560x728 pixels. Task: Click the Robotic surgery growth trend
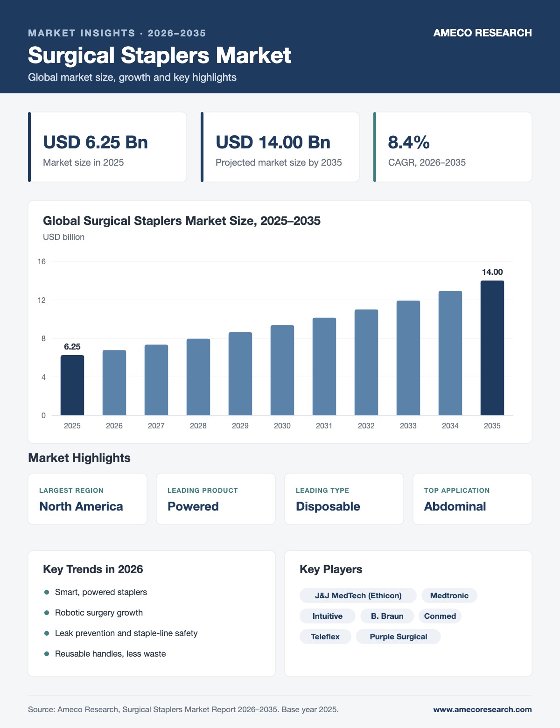tap(99, 613)
